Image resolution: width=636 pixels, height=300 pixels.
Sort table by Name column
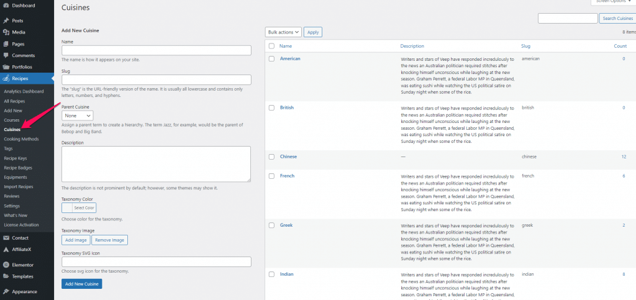[x=286, y=46]
